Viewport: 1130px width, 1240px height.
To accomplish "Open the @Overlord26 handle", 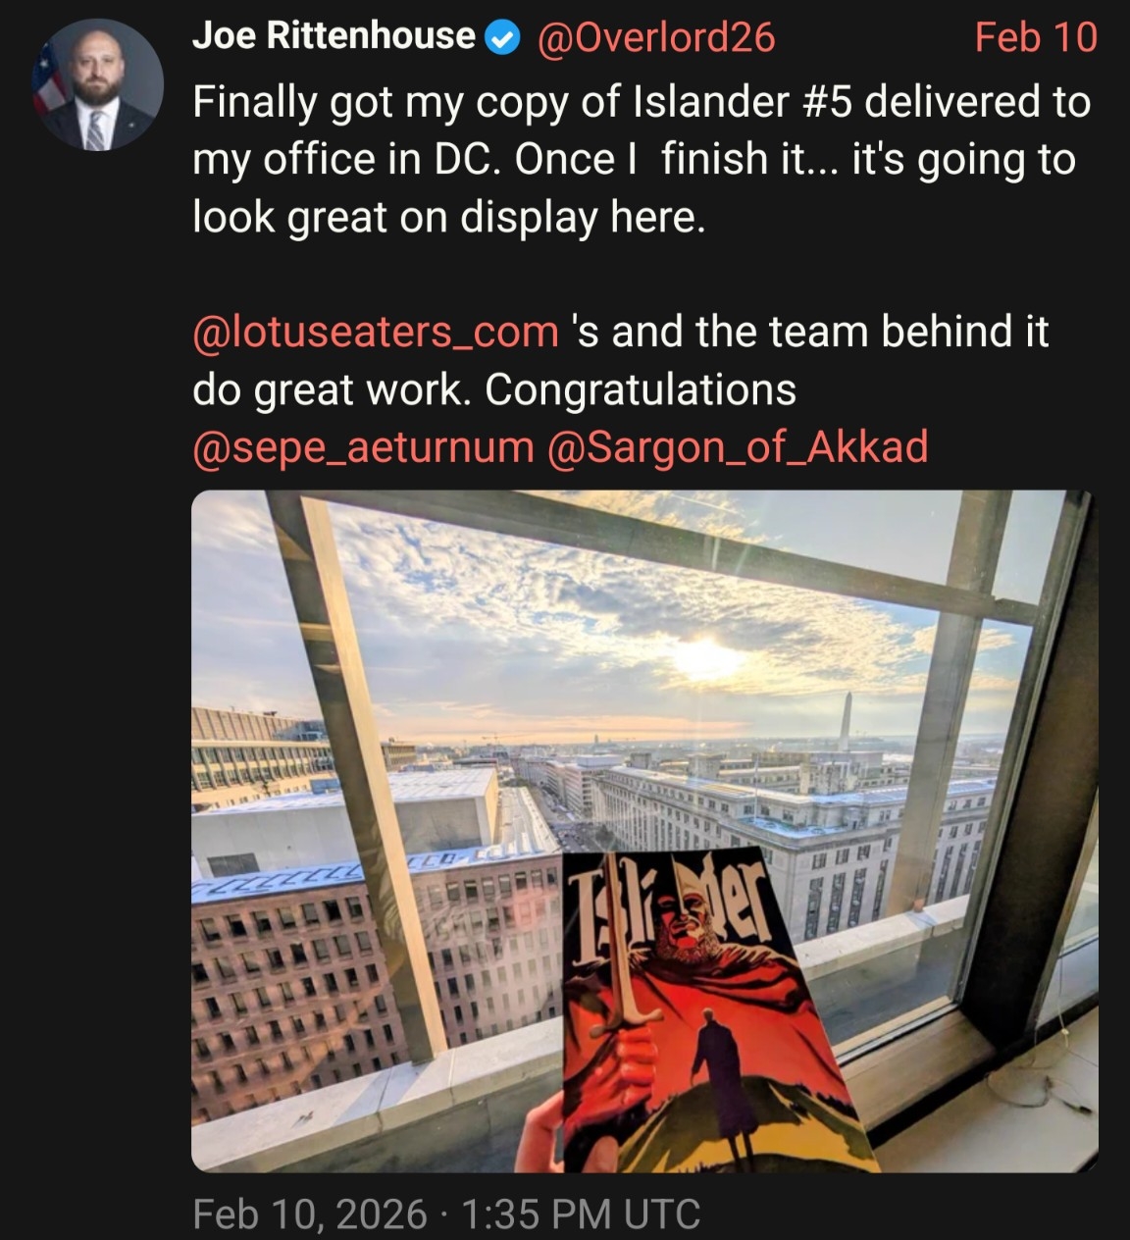I will click(x=654, y=37).
